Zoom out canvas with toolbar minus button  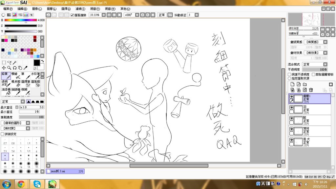(109, 15)
